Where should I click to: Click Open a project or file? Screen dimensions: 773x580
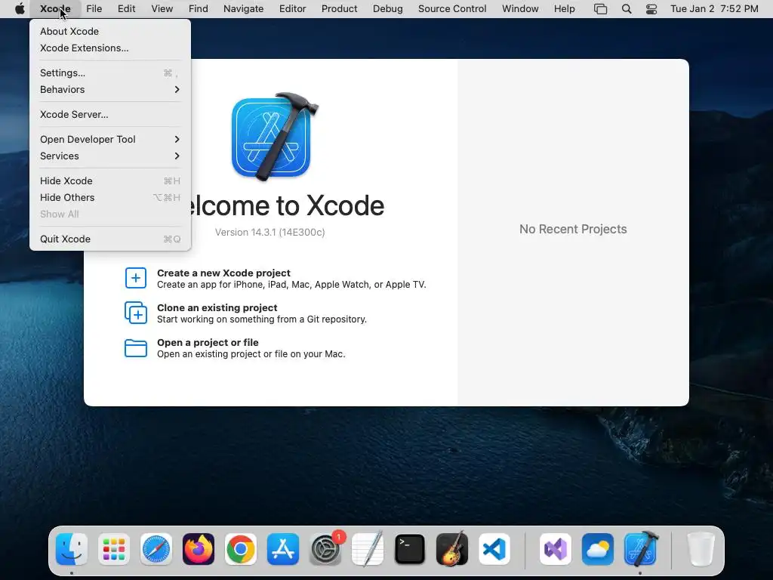pyautogui.click(x=235, y=348)
